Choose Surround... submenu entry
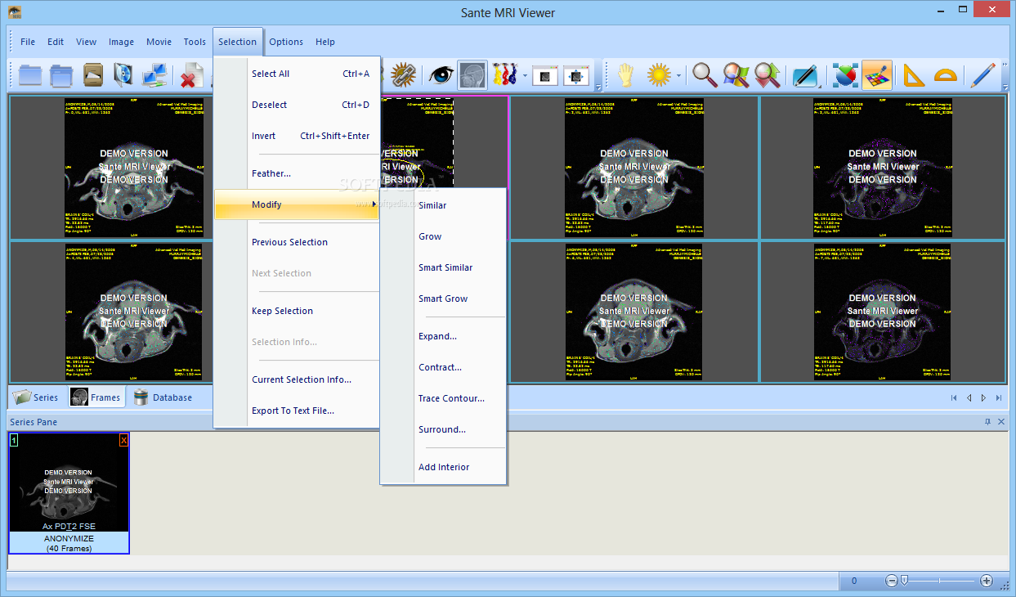The image size is (1016, 597). point(444,429)
